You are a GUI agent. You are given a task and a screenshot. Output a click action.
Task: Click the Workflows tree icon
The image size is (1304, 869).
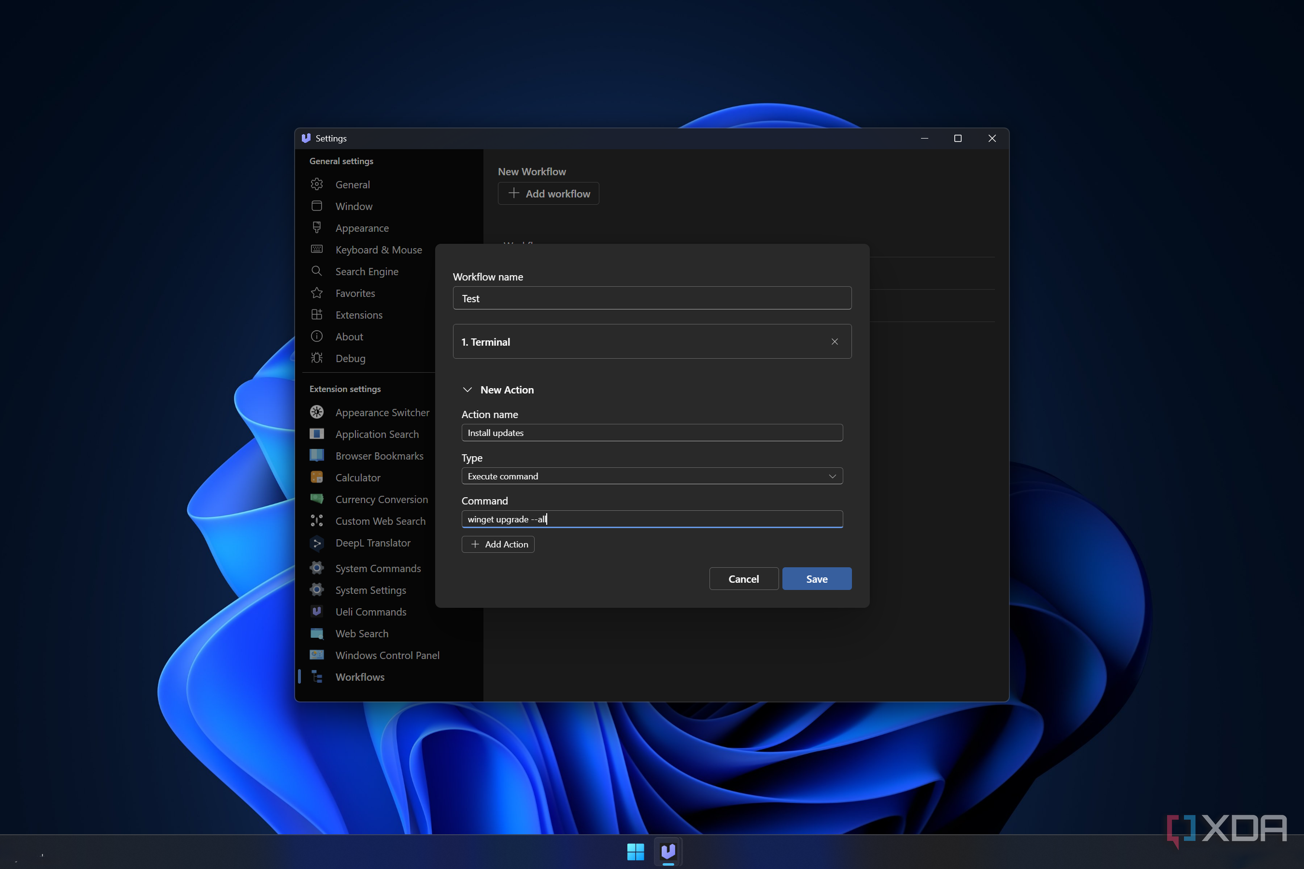click(x=316, y=677)
